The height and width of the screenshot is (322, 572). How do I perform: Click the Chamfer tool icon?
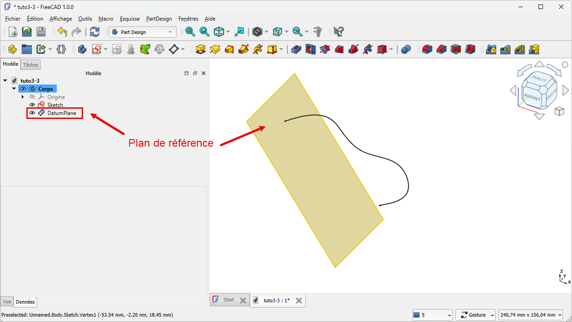click(x=442, y=49)
